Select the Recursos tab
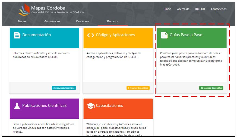This screenshot has width=237, height=138. pyautogui.click(x=113, y=21)
